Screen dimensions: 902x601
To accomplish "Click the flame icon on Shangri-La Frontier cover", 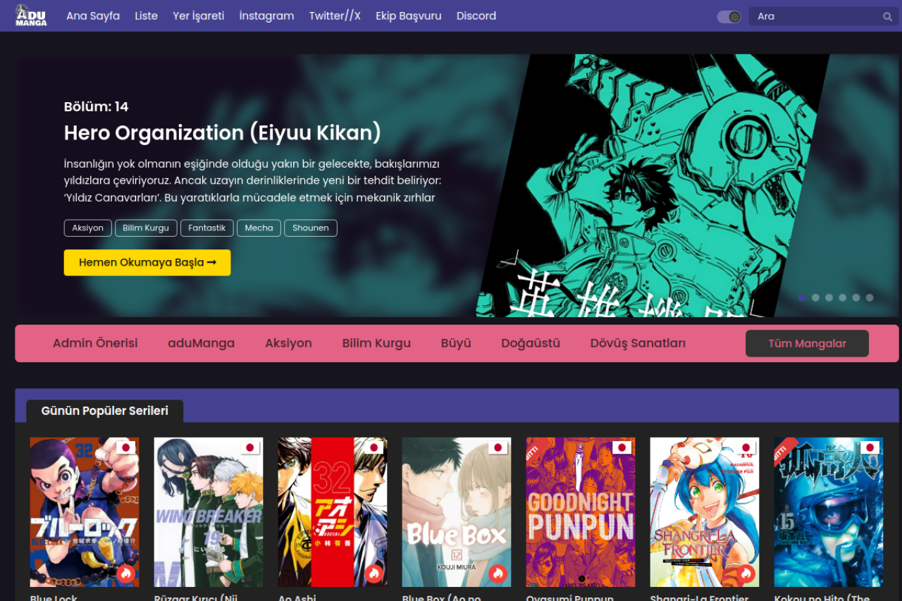I will click(x=746, y=574).
